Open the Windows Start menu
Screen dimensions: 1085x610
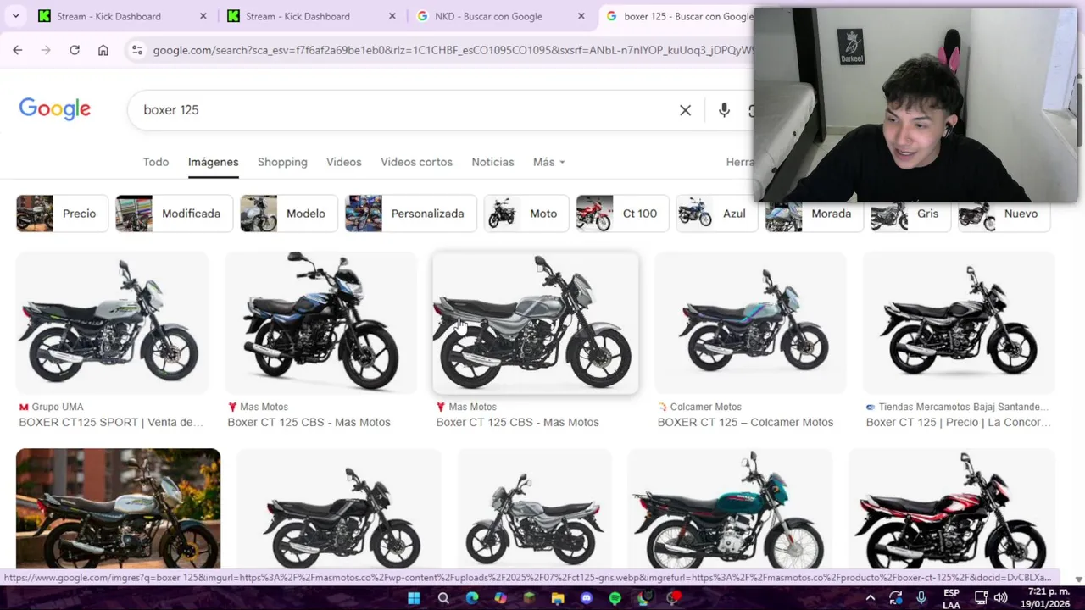[414, 598]
